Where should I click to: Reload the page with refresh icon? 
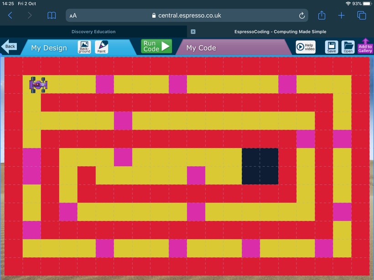click(302, 15)
